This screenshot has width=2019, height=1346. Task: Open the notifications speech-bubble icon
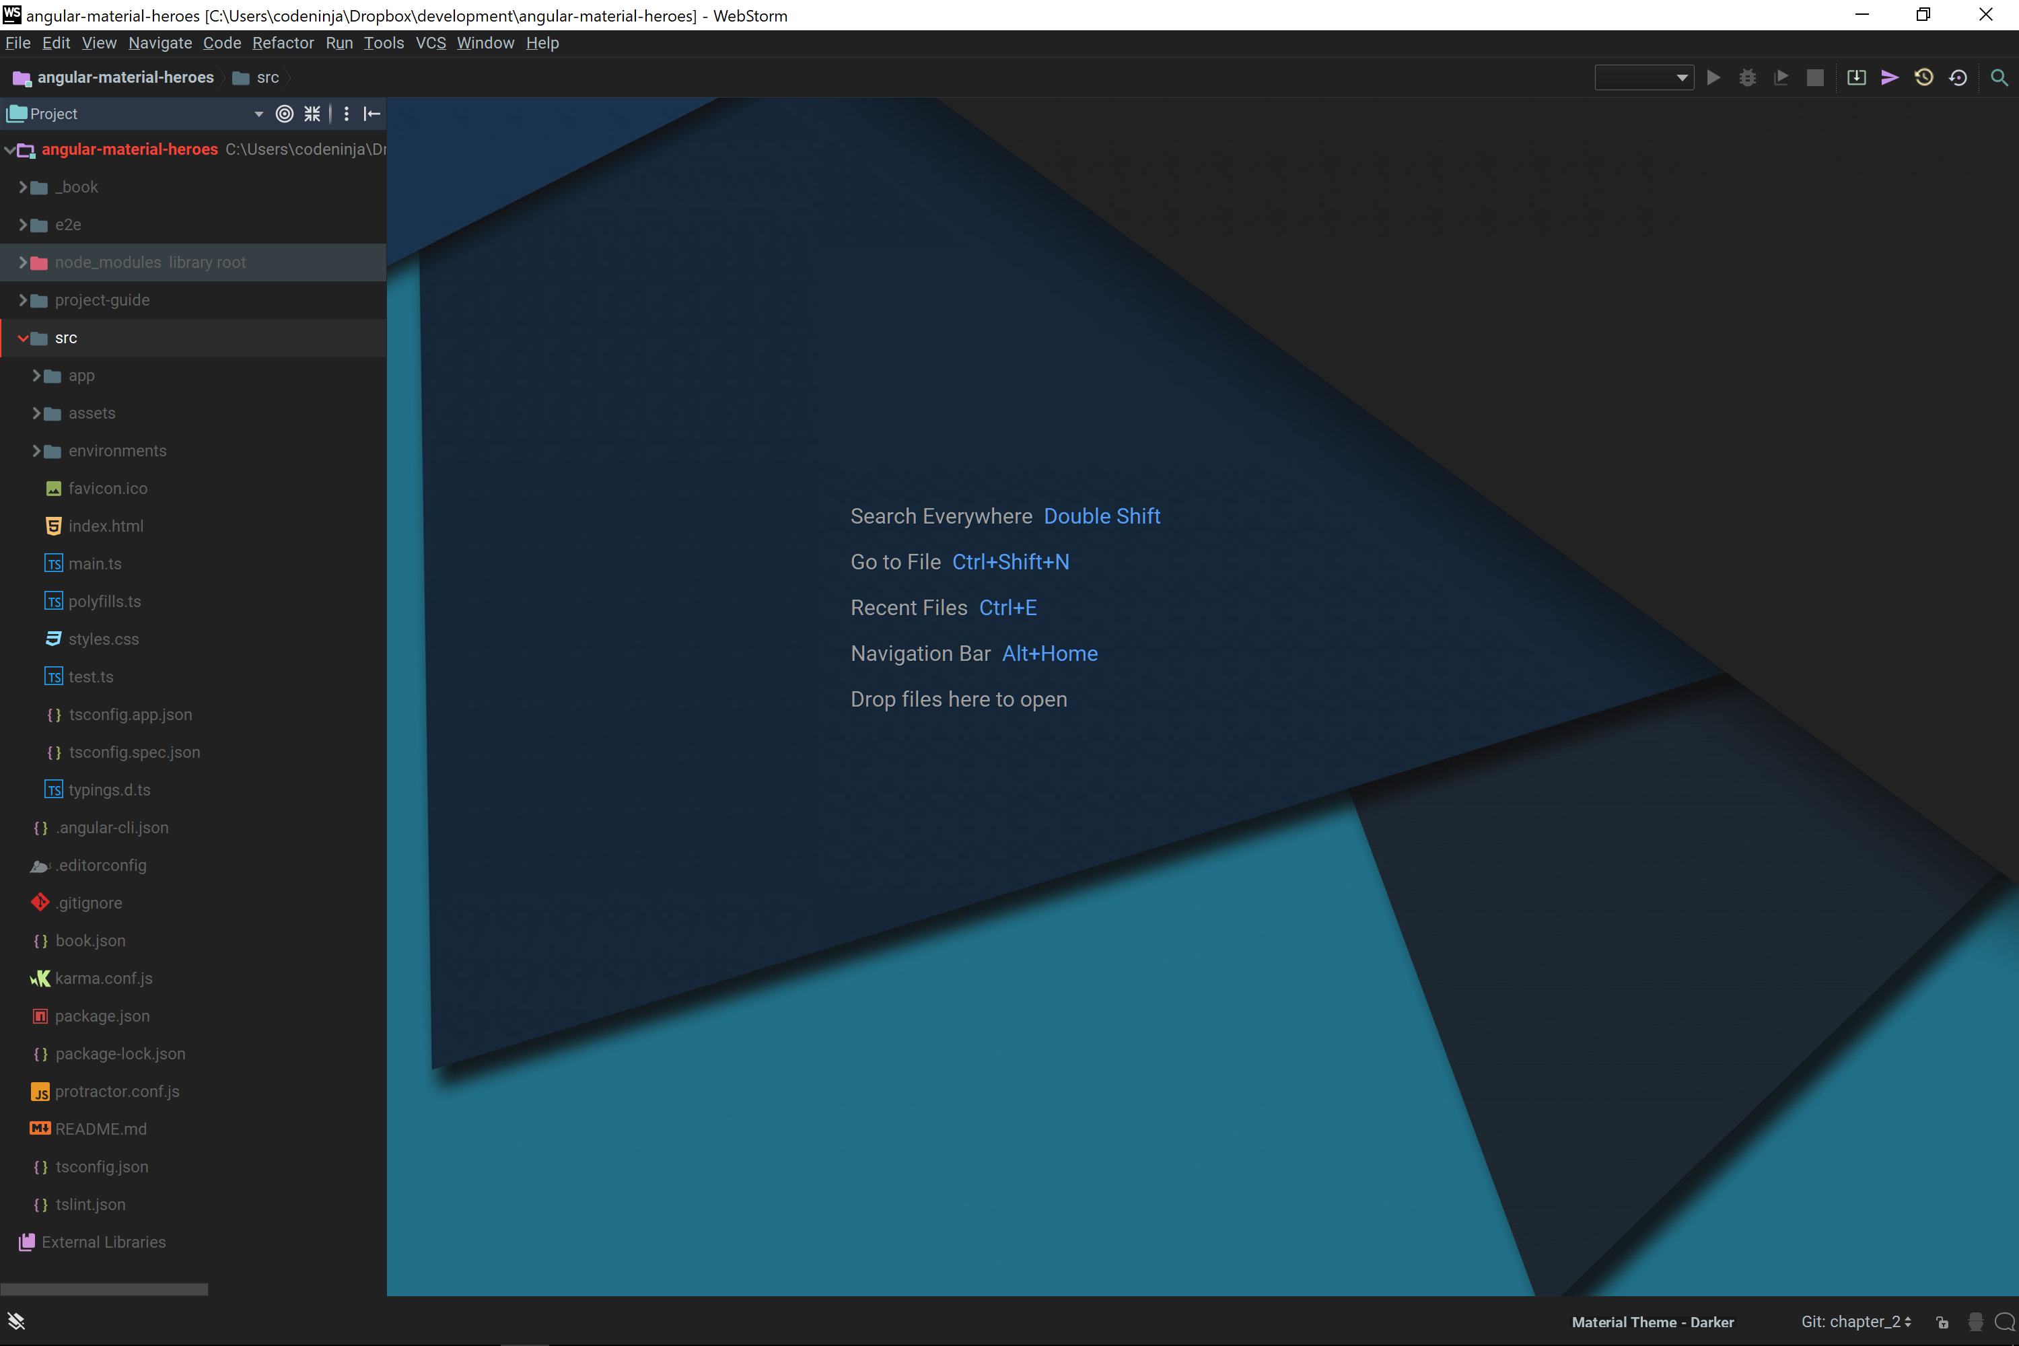pyautogui.click(x=2004, y=1322)
